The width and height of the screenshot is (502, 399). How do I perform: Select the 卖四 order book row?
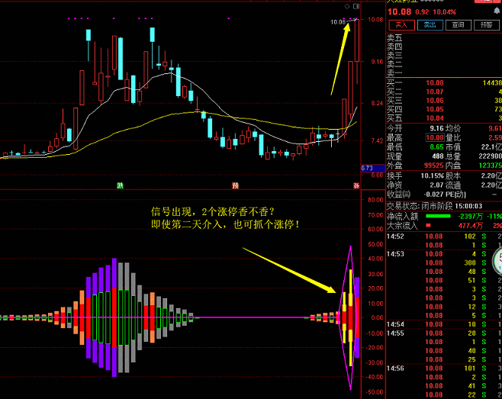coord(444,47)
